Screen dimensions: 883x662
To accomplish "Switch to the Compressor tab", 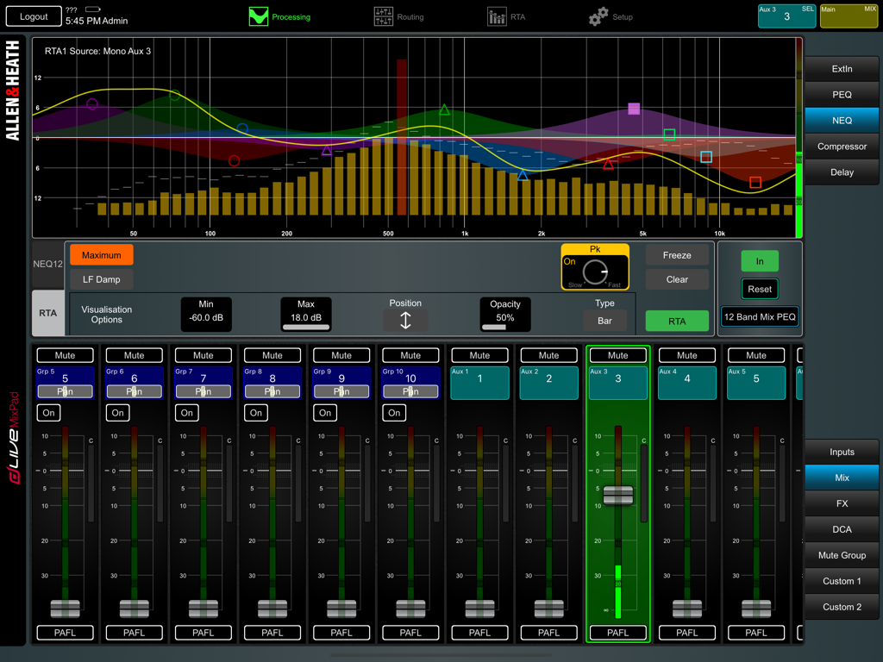I will point(842,146).
